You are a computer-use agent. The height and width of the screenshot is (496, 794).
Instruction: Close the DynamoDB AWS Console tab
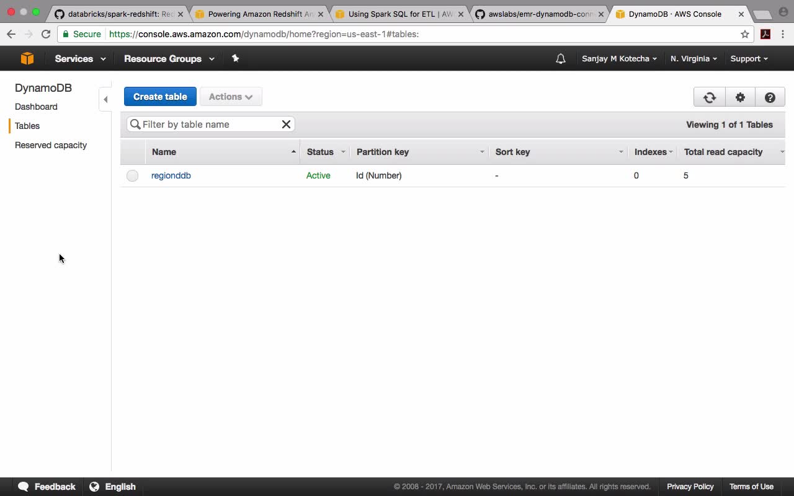click(741, 14)
